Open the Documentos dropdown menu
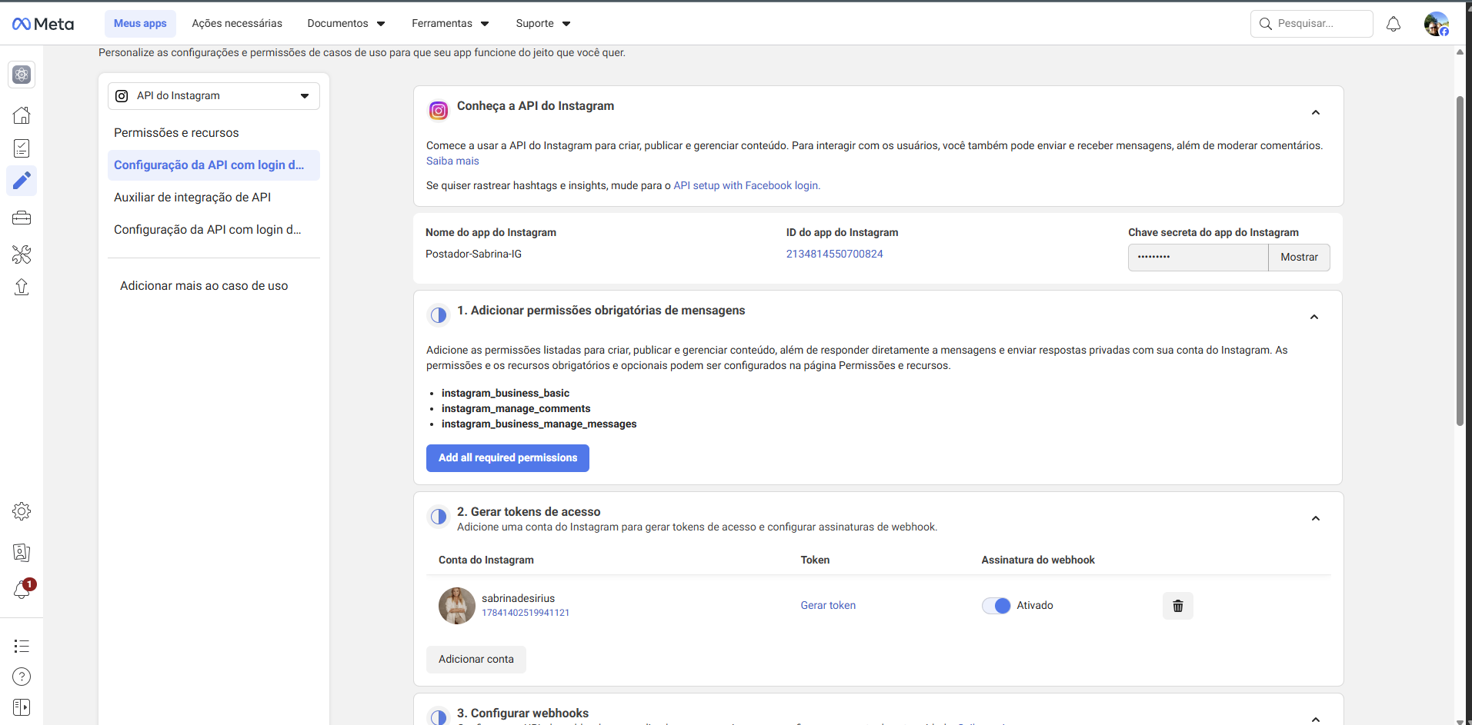1472x725 pixels. point(346,24)
